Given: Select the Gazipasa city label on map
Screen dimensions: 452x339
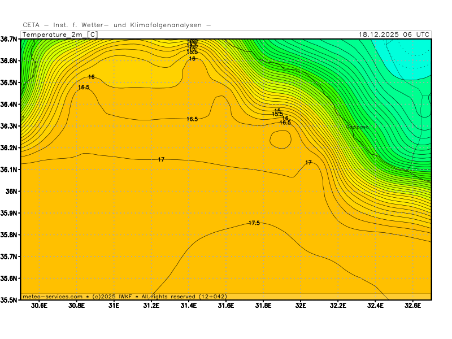Looking at the screenshot, I should tap(357, 127).
